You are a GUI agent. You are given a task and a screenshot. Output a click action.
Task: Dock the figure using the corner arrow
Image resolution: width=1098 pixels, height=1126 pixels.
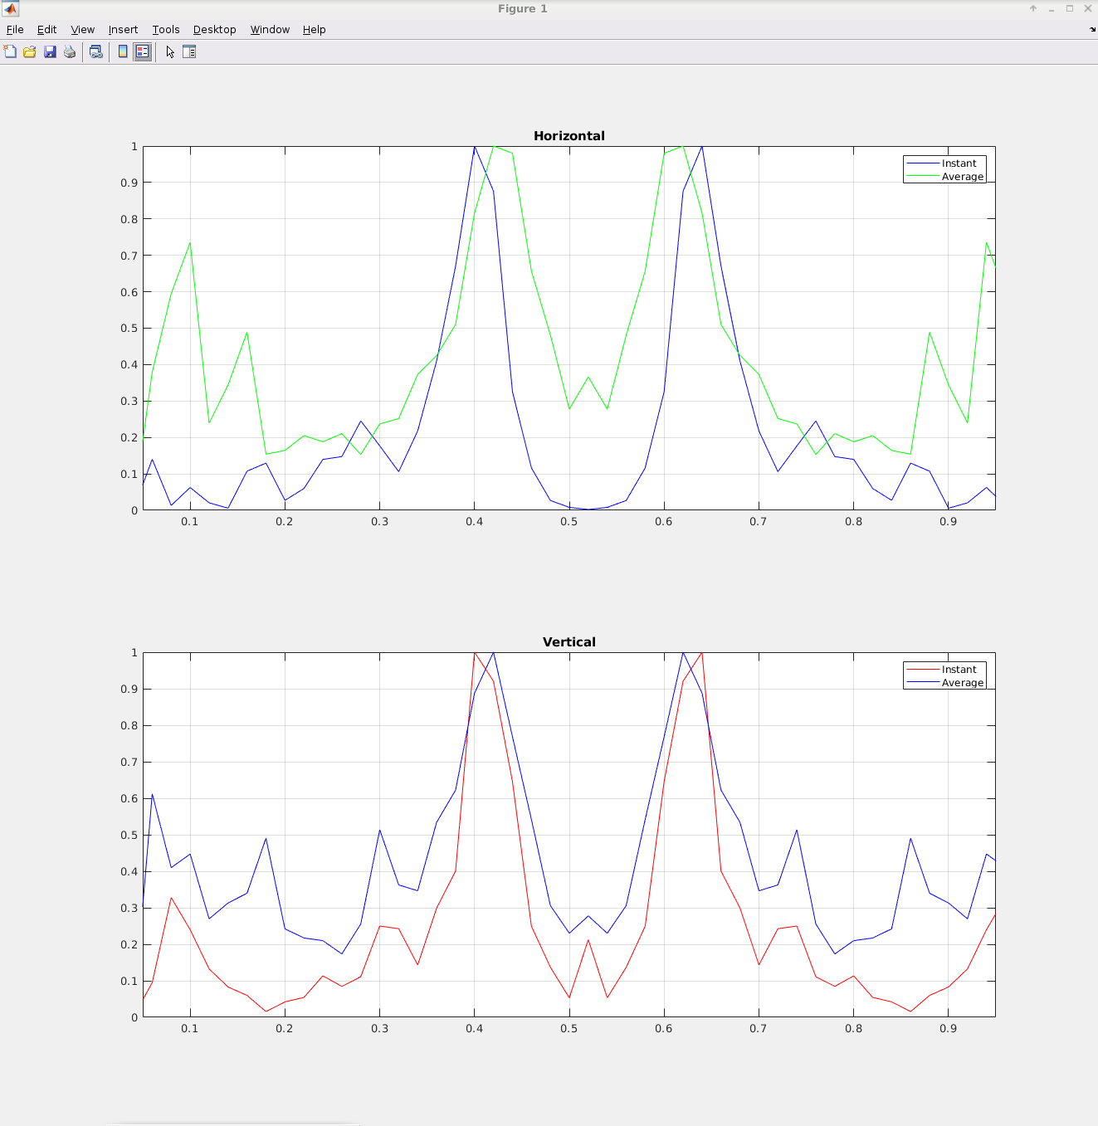(x=1092, y=29)
